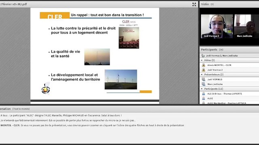Select the Joël Vormus 2 video feed

pos(217,26)
